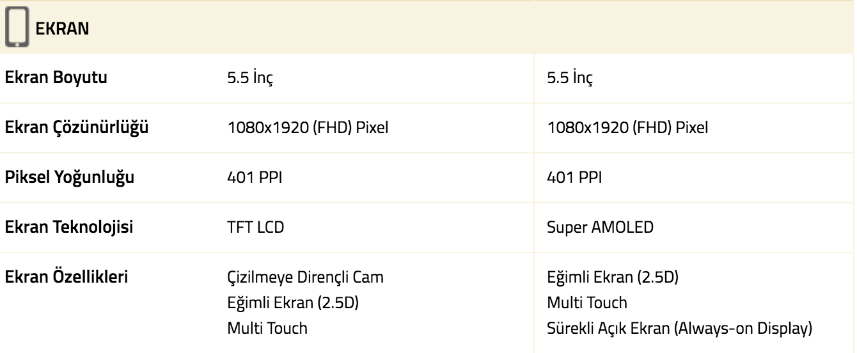The width and height of the screenshot is (857, 353).
Task: Click the Ekran Teknolojisi label
Action: pyautogui.click(x=68, y=227)
